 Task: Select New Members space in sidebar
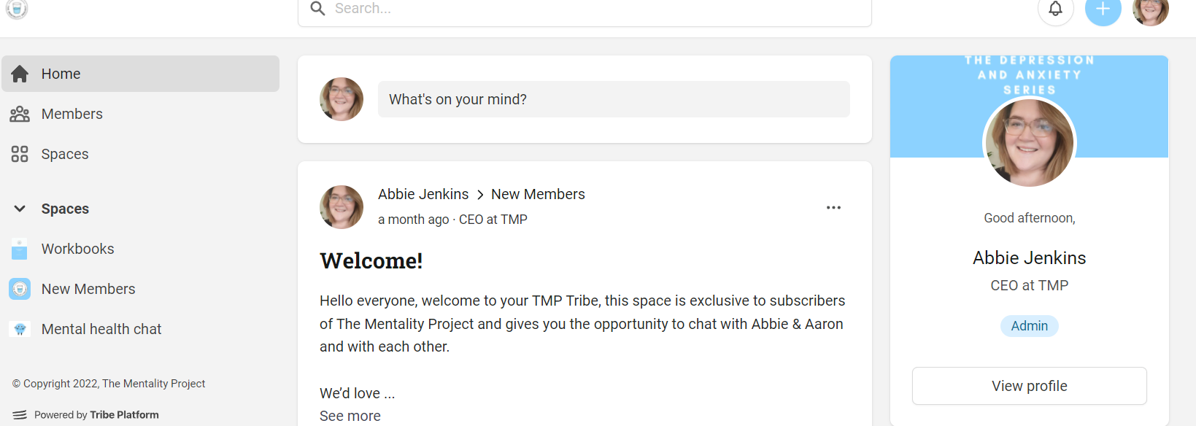(88, 289)
